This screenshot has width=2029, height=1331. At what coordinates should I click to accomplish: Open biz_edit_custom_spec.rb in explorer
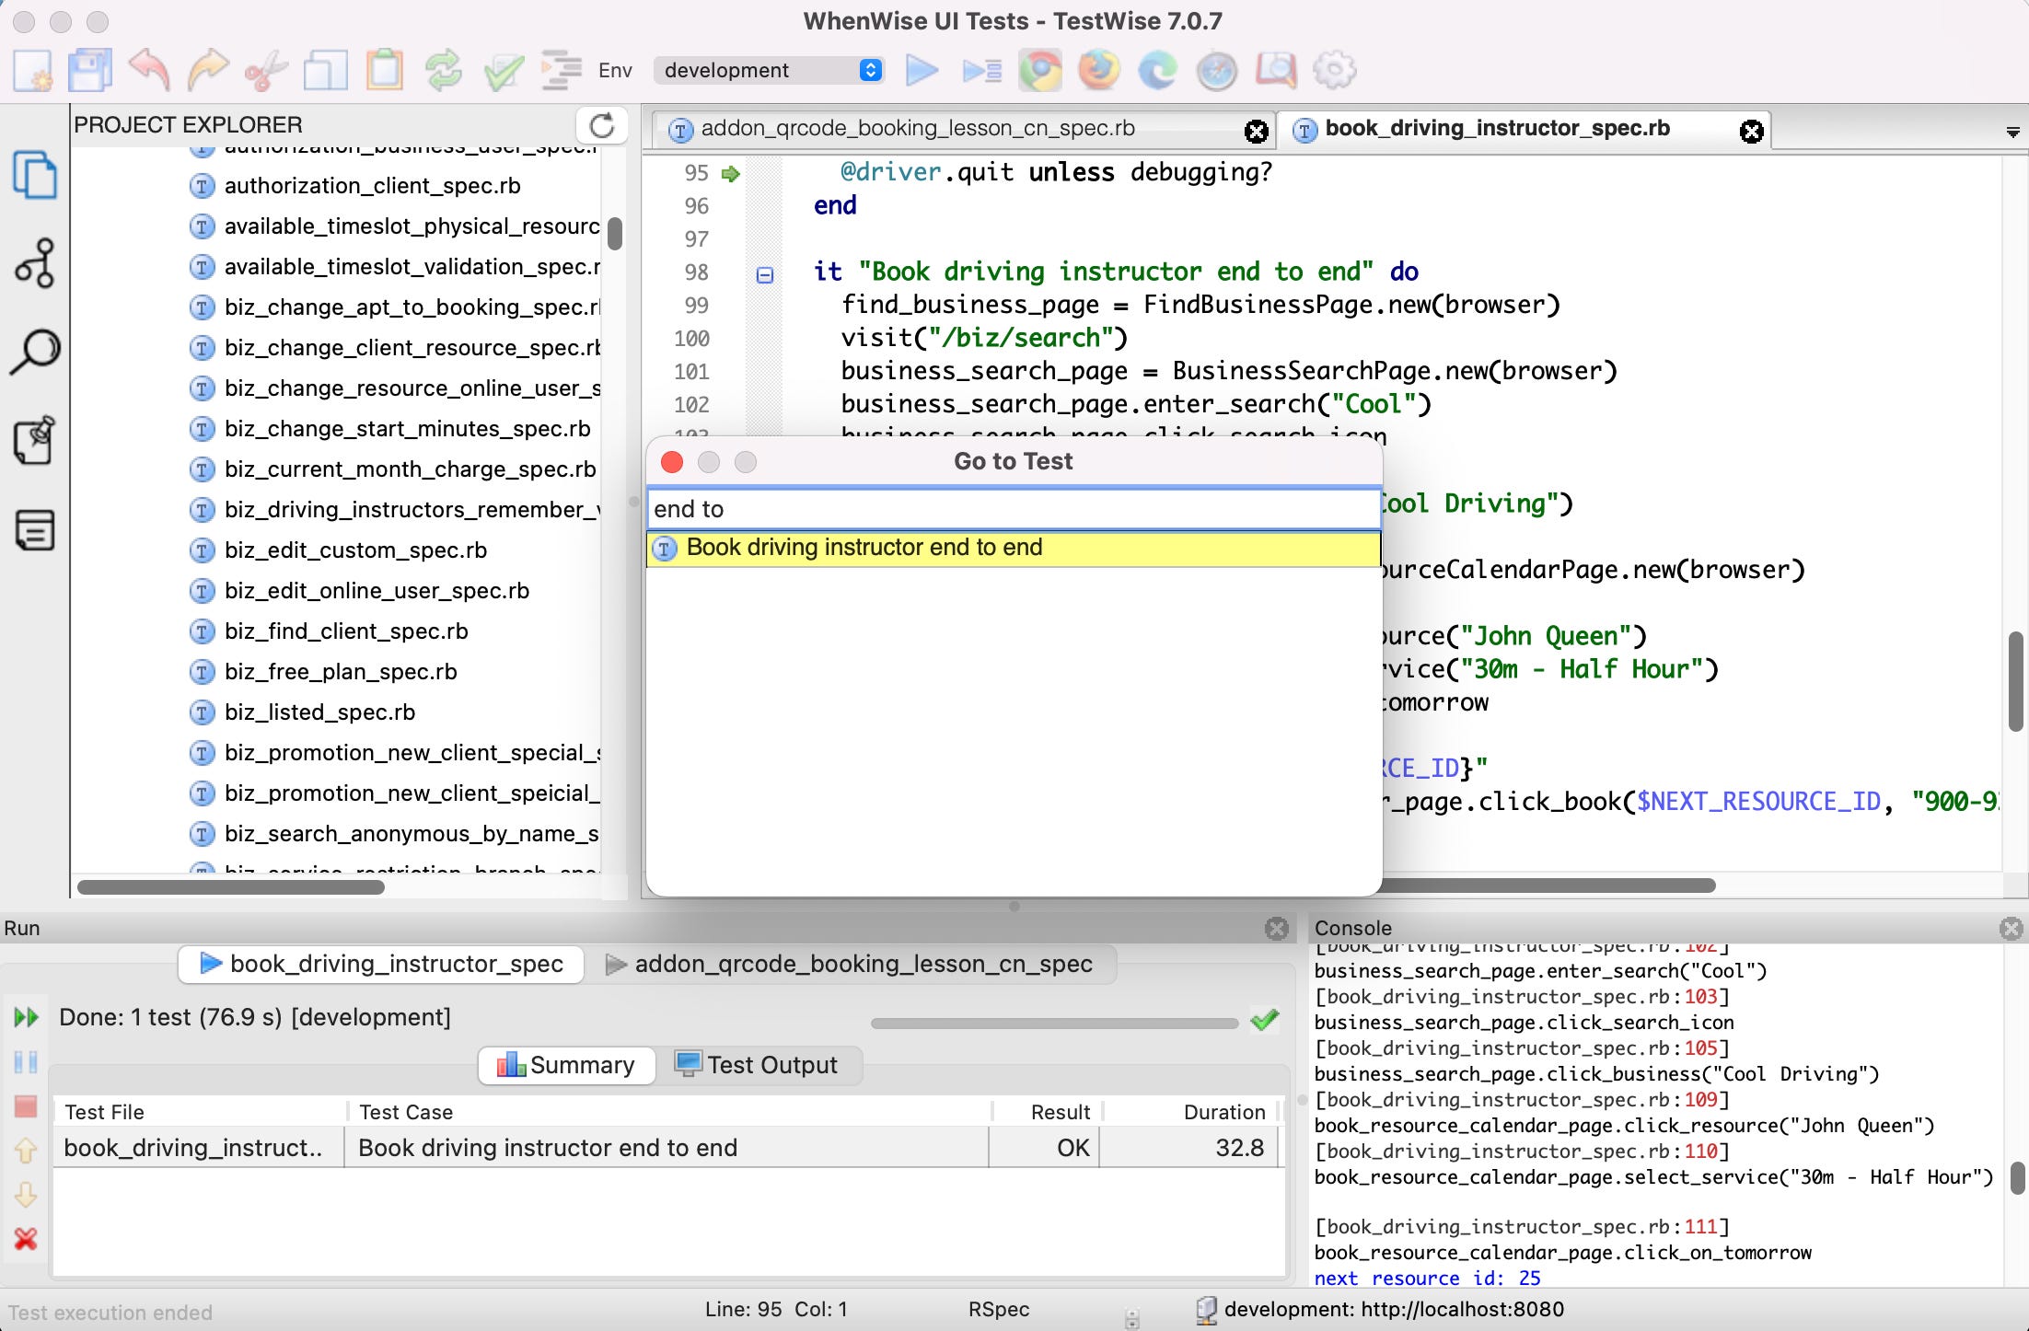(355, 550)
